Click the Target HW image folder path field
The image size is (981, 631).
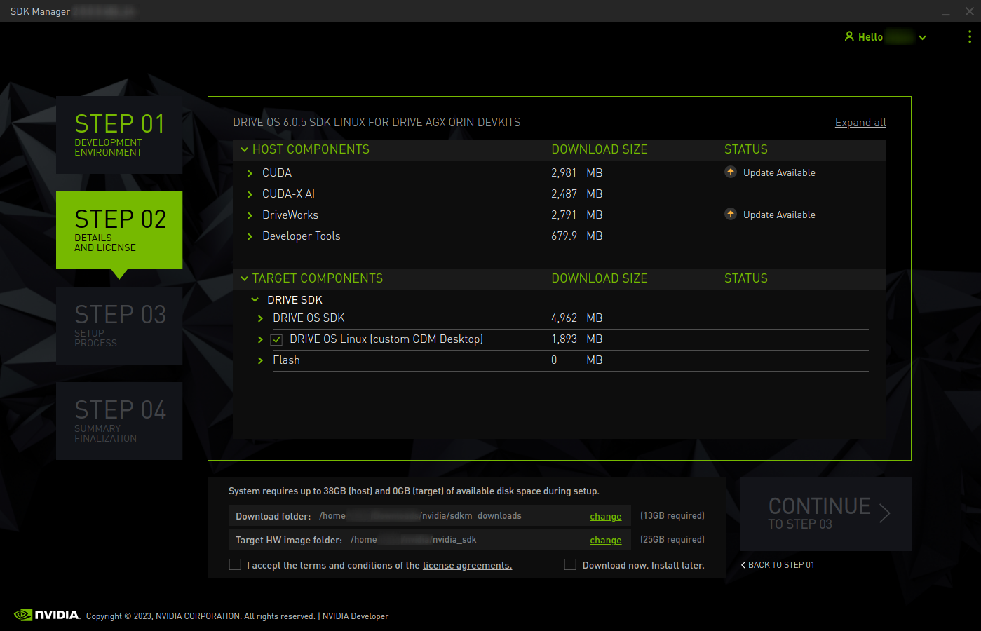tap(429, 539)
